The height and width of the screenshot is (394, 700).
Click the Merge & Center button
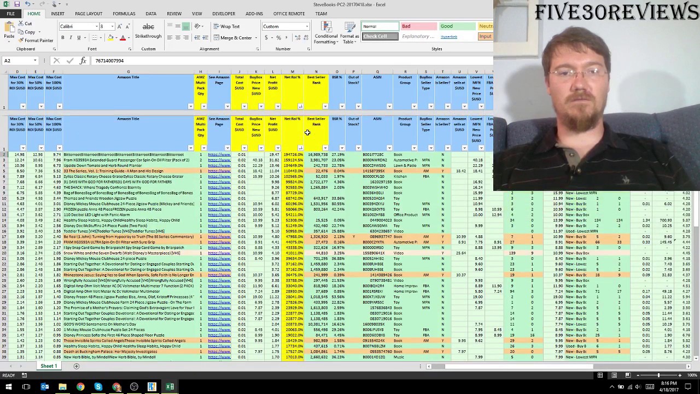[x=232, y=38]
